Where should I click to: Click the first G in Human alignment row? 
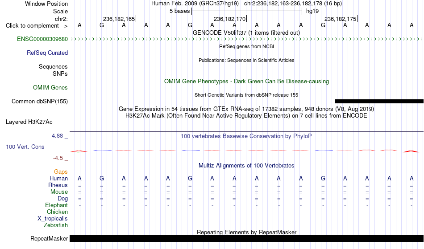[x=102, y=179]
